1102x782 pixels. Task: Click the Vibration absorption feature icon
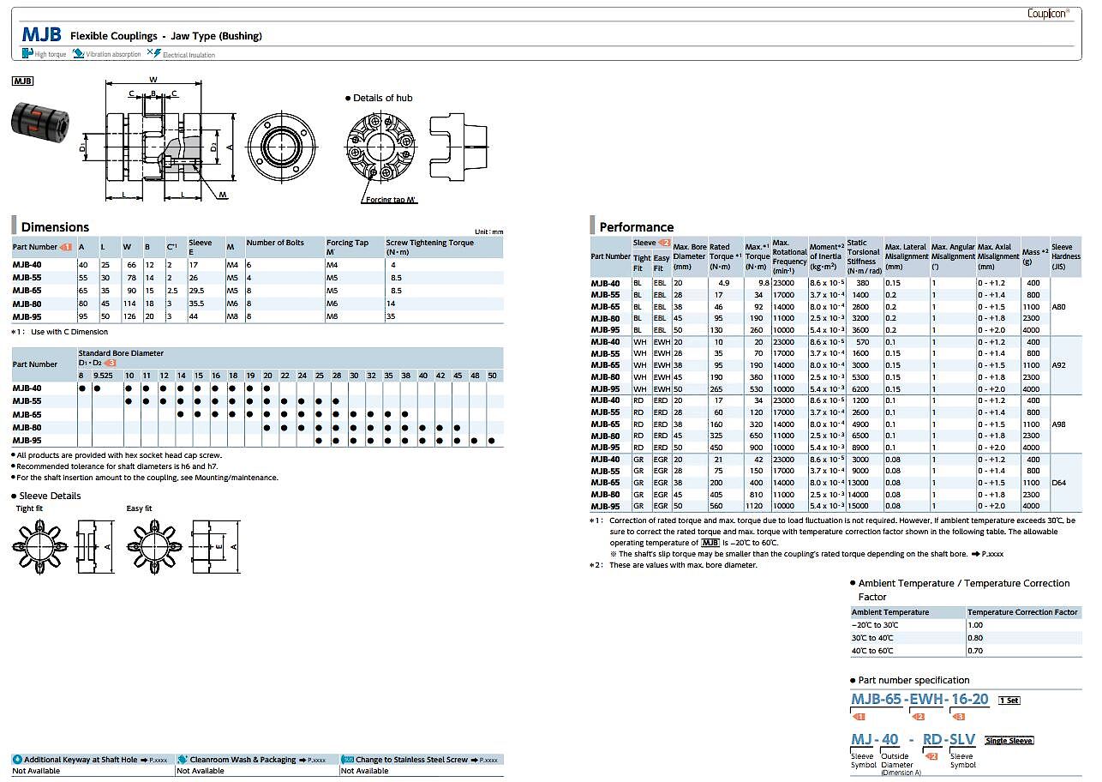tap(79, 54)
